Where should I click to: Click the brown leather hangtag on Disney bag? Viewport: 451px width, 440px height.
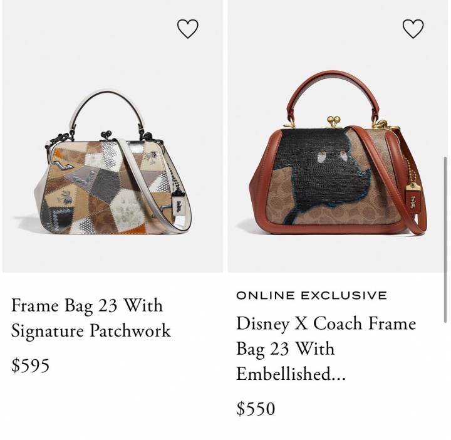[415, 198]
